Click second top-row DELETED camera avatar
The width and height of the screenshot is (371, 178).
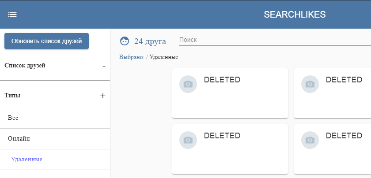(x=310, y=84)
